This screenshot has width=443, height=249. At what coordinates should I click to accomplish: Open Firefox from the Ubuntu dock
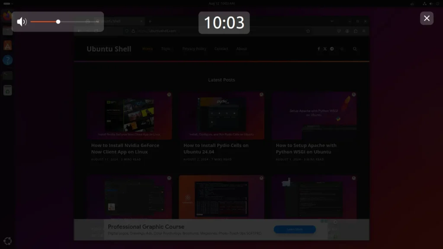[7, 16]
